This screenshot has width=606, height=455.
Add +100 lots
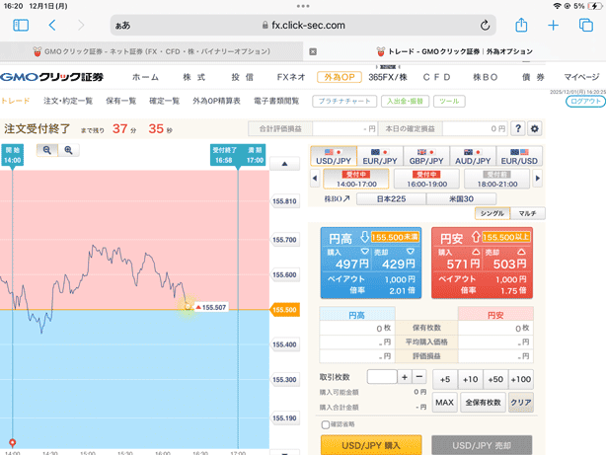(x=521, y=380)
